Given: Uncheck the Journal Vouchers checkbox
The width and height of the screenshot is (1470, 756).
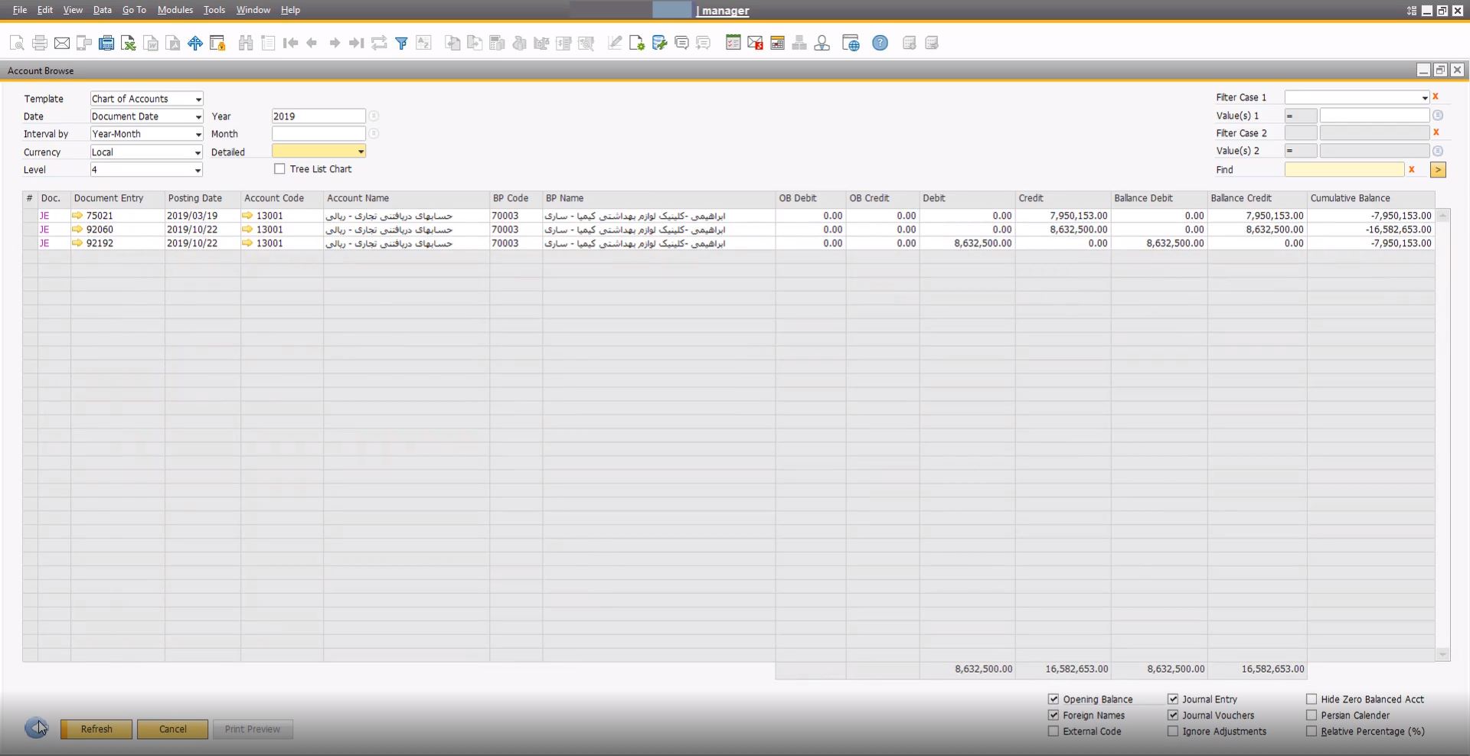Looking at the screenshot, I should (1173, 715).
